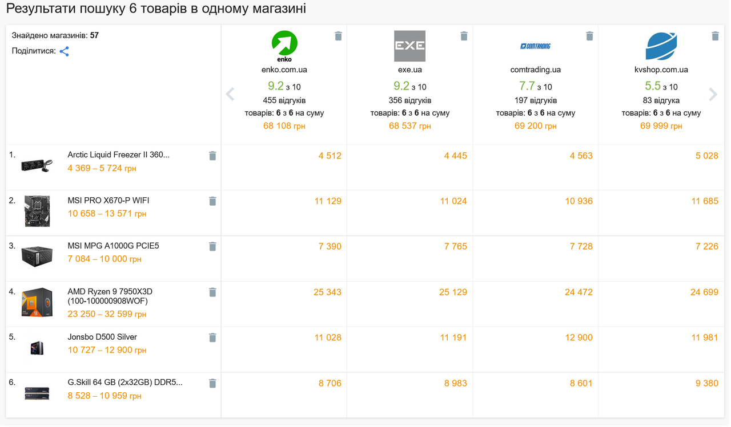This screenshot has height=427, width=731.
Task: Open 197 відгуків reviews for comtrading
Action: (x=536, y=100)
